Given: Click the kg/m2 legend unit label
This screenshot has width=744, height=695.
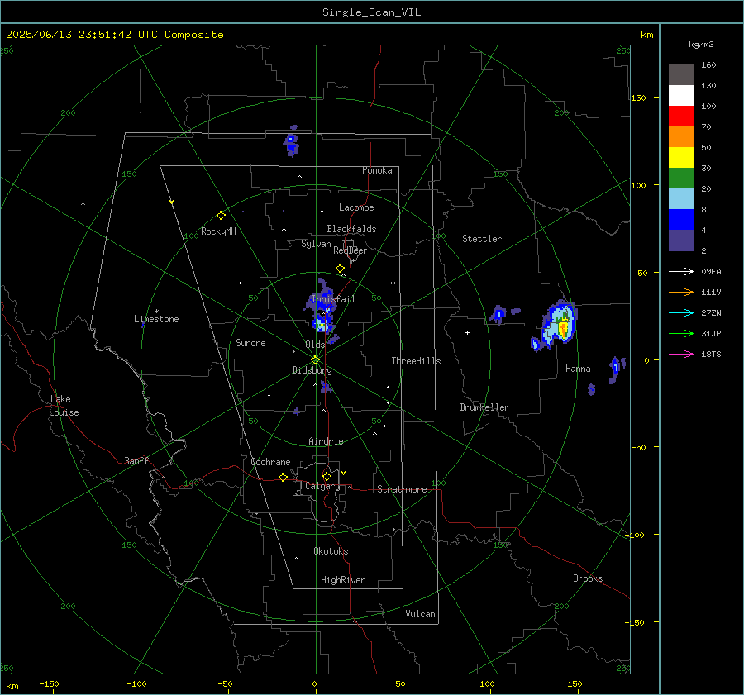Looking at the screenshot, I should 701,45.
